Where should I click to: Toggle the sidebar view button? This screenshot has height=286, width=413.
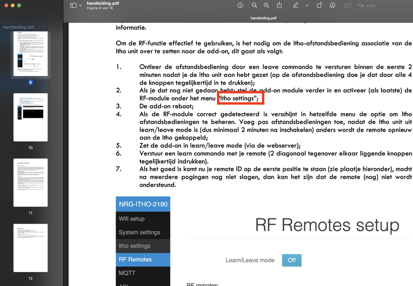coord(73,5)
